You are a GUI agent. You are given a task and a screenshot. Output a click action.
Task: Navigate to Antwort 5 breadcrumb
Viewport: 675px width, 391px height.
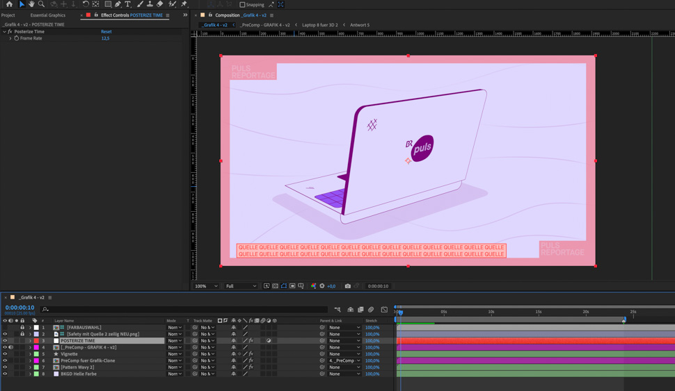tap(360, 25)
